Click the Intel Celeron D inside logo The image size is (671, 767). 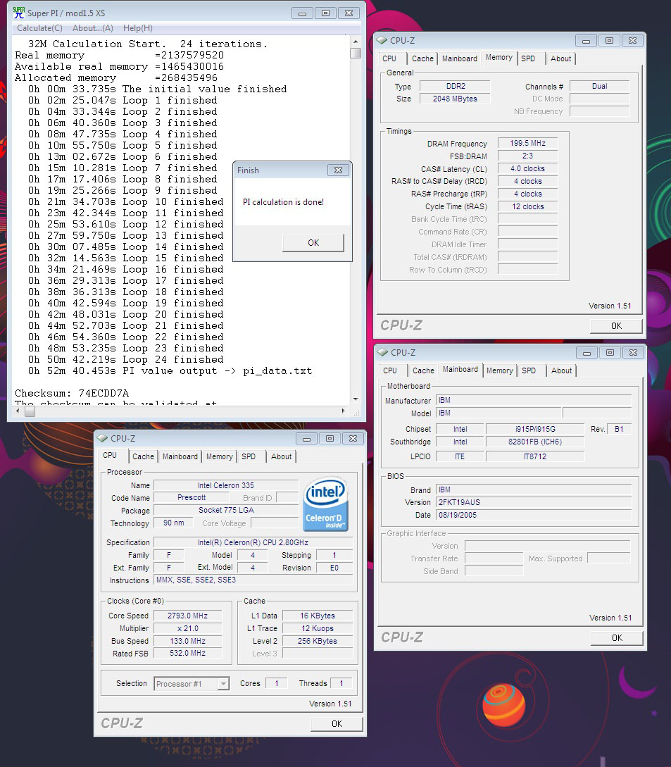pyautogui.click(x=326, y=504)
